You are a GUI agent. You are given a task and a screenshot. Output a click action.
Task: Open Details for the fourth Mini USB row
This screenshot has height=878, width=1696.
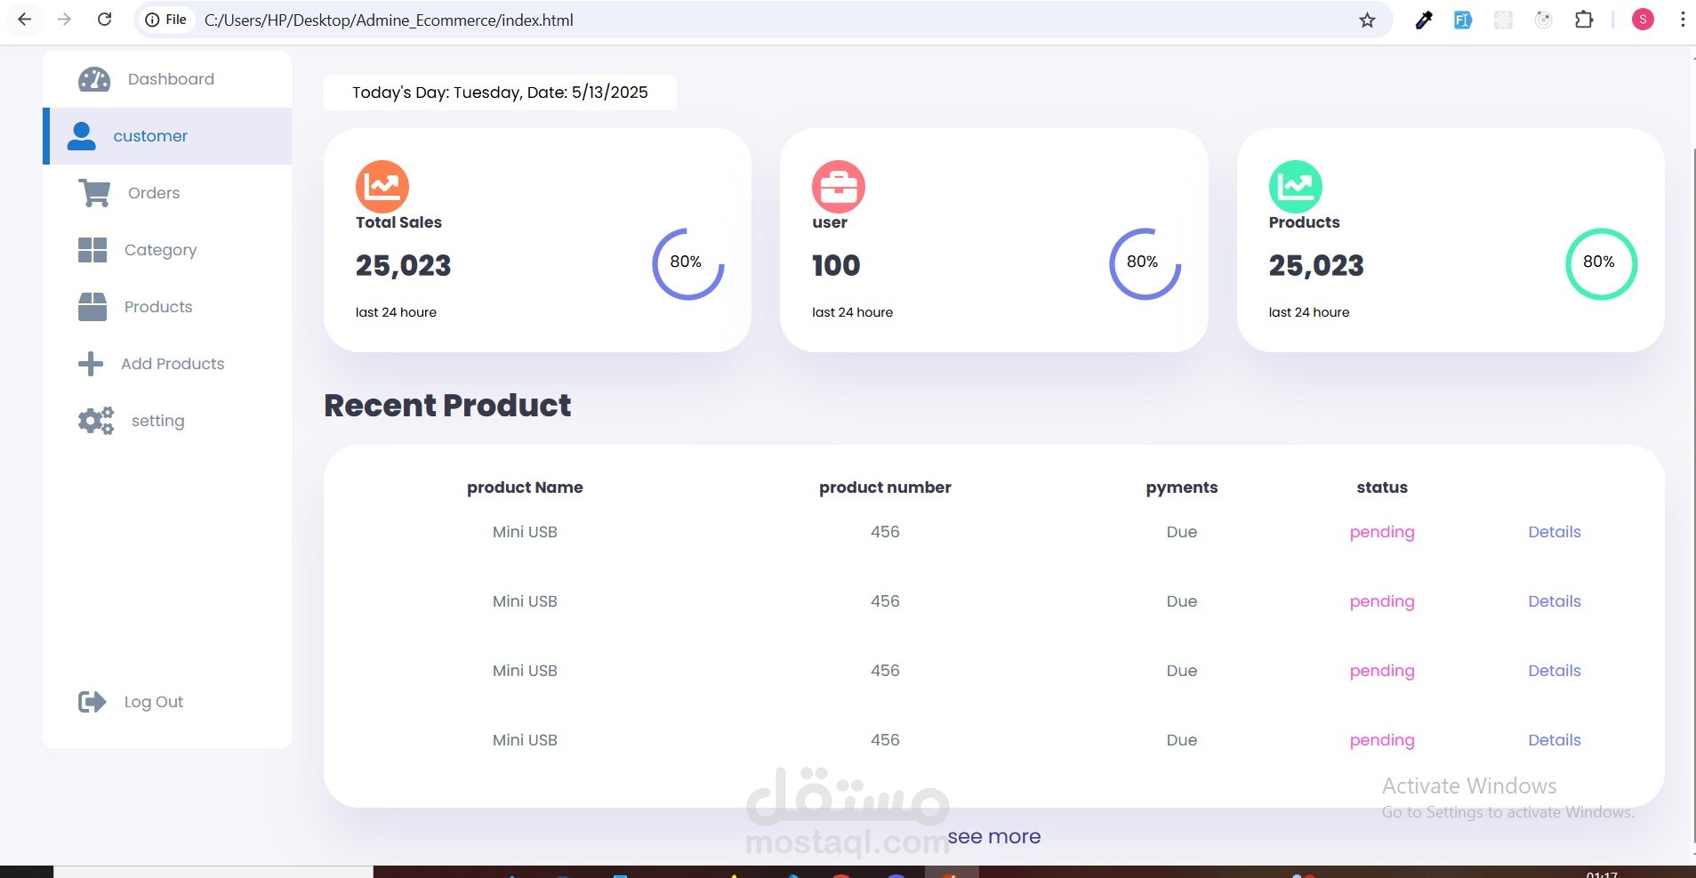[x=1555, y=740]
